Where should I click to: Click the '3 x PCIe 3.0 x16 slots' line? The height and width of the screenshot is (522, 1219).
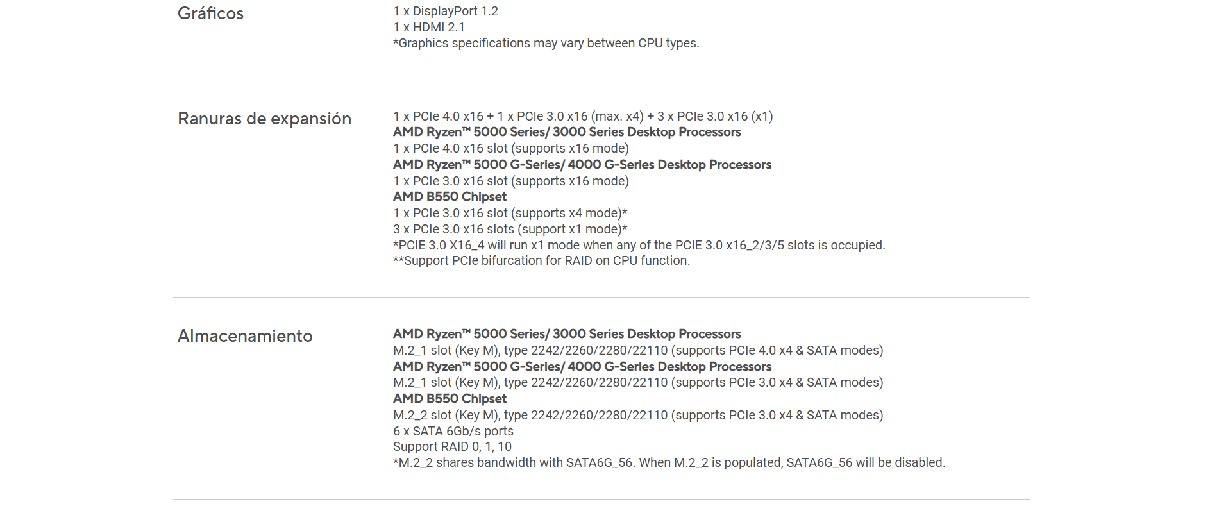[510, 229]
